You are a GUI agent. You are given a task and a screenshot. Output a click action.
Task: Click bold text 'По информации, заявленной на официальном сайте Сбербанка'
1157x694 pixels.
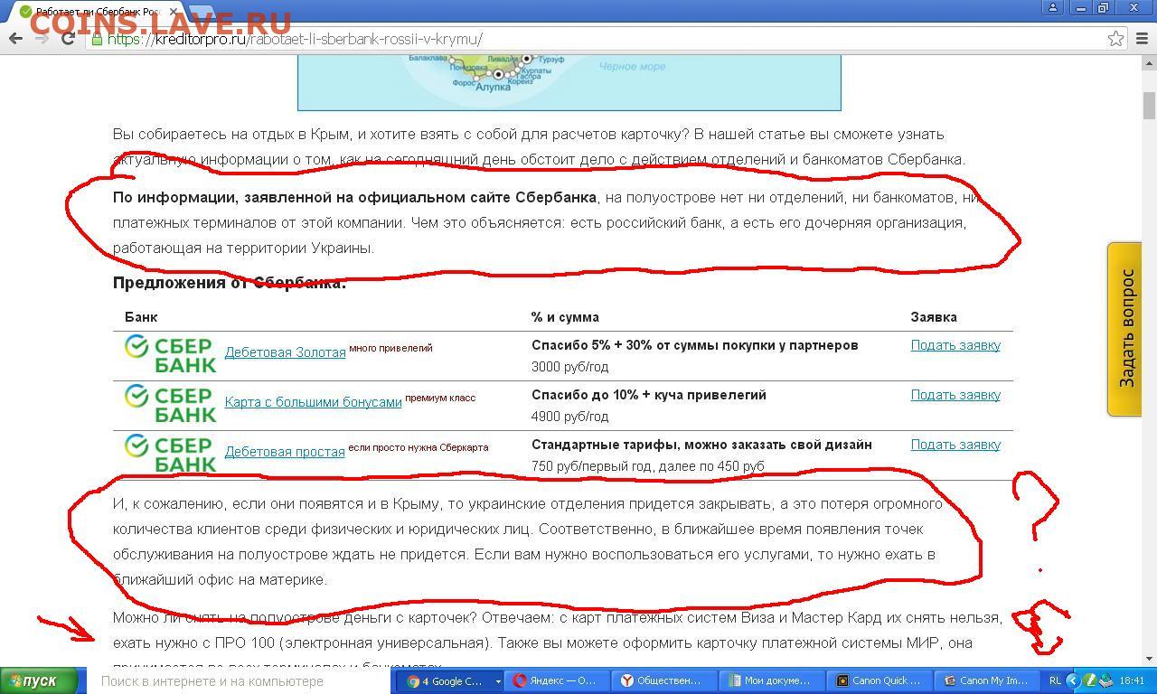click(x=354, y=197)
